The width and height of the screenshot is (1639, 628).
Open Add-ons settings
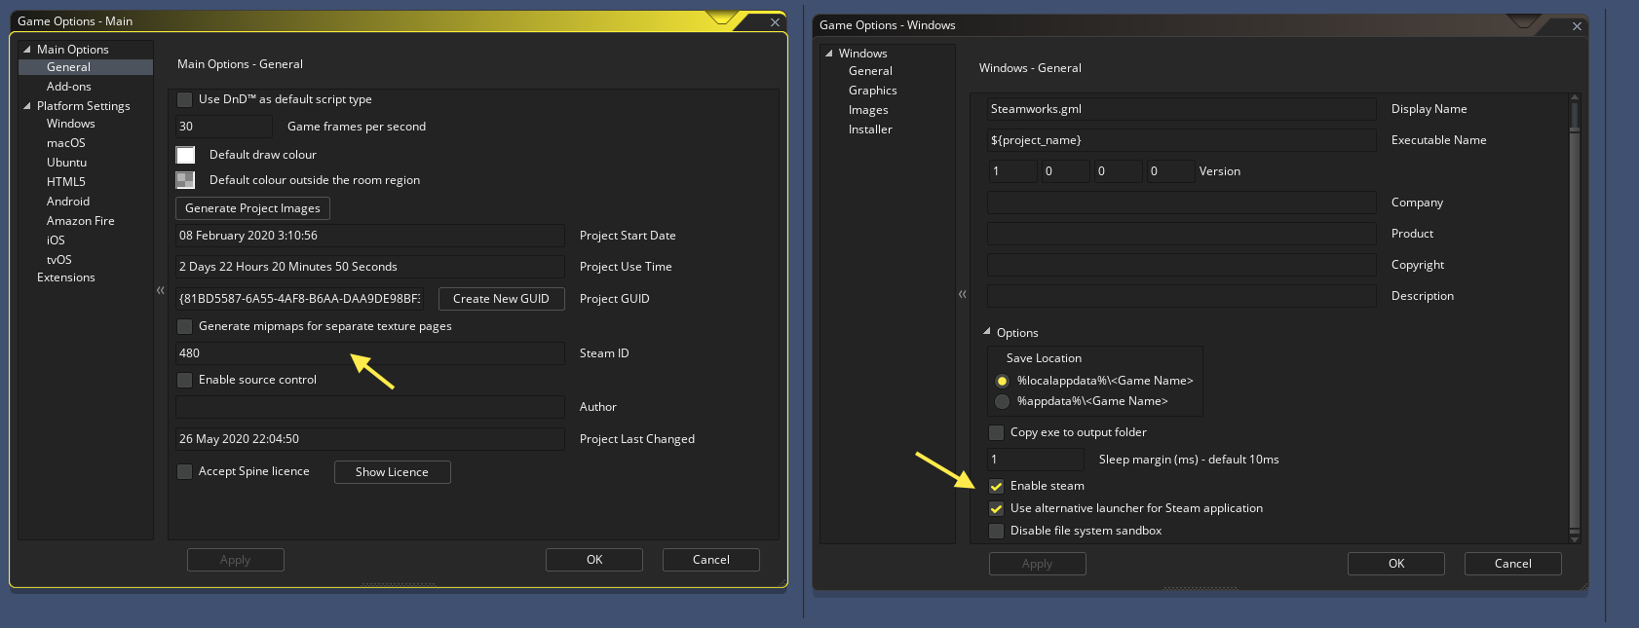tap(69, 87)
